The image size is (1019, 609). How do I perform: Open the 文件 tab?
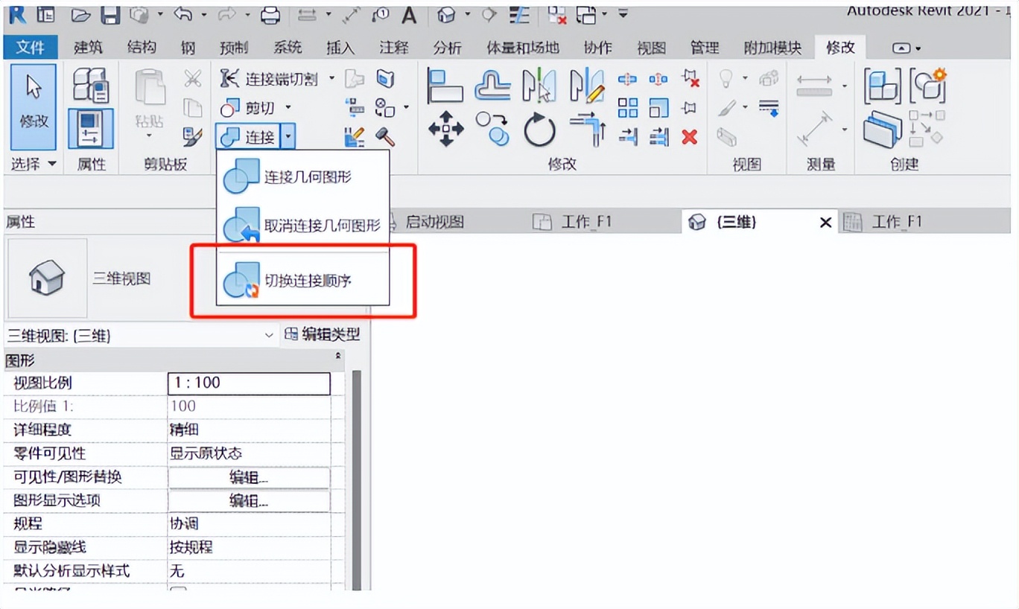(31, 48)
